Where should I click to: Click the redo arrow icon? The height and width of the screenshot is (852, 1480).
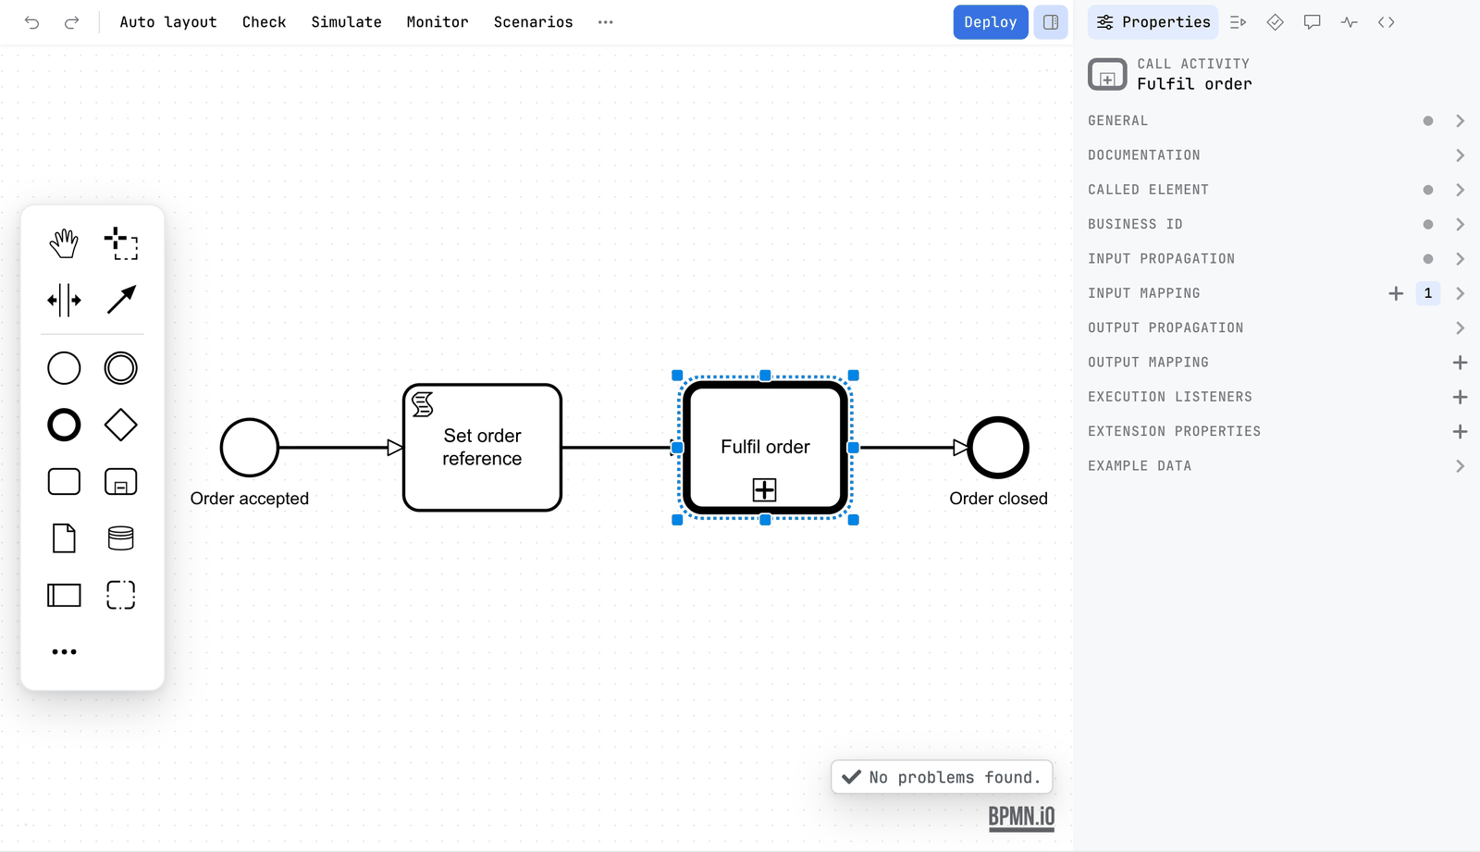(71, 22)
